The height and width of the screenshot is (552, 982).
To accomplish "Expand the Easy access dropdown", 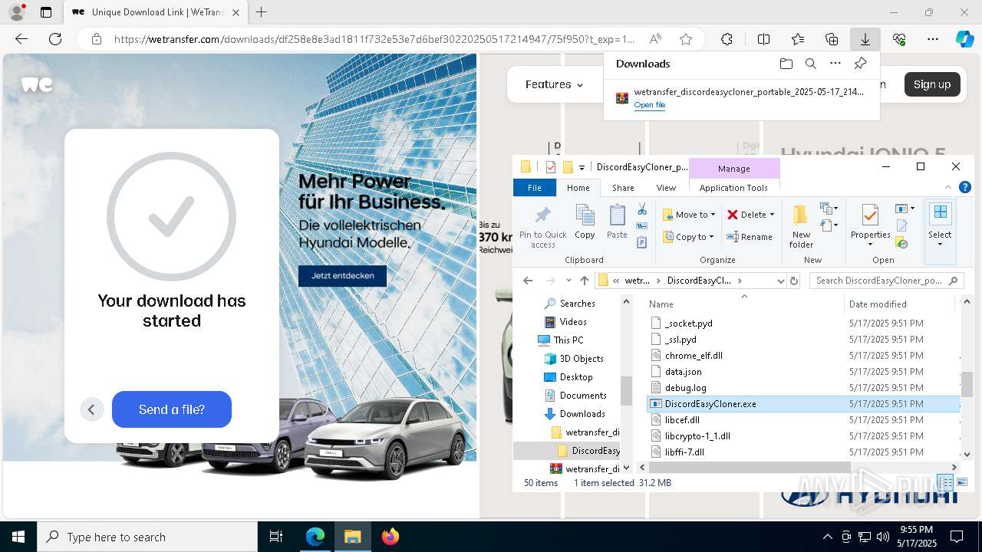I will 829,225.
